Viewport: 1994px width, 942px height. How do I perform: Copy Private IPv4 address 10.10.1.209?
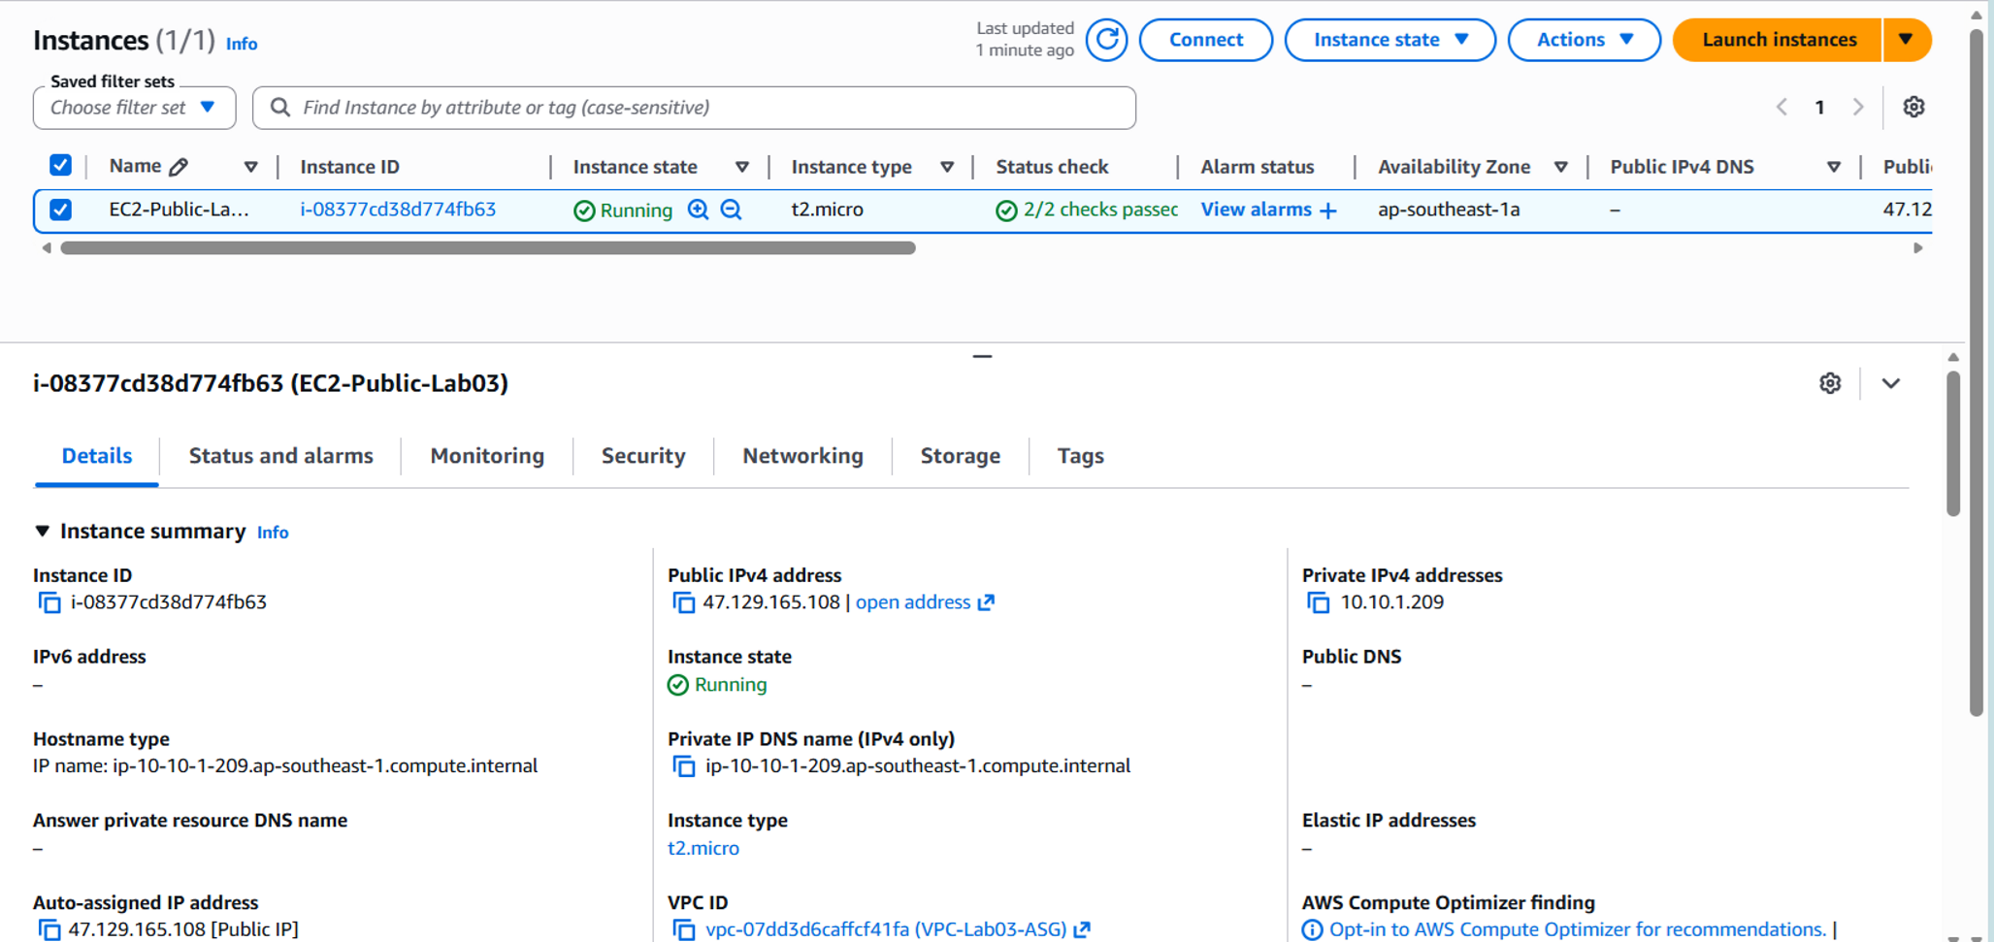(1319, 602)
